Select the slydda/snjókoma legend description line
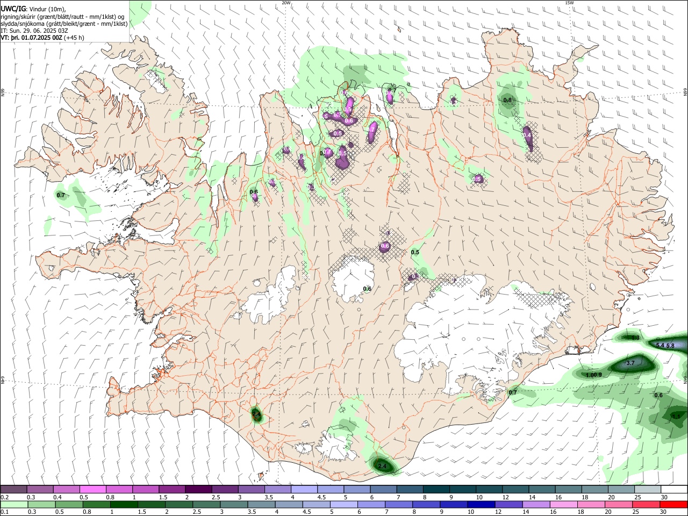 tap(64, 24)
